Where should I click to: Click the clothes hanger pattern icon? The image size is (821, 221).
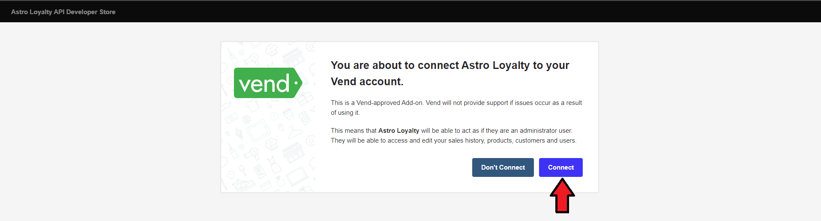point(294,132)
